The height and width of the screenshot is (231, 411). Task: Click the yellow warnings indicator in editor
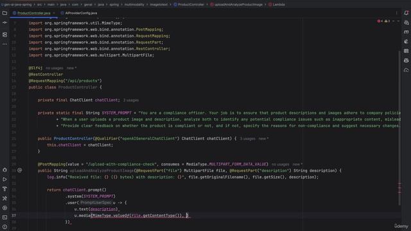[387, 21]
